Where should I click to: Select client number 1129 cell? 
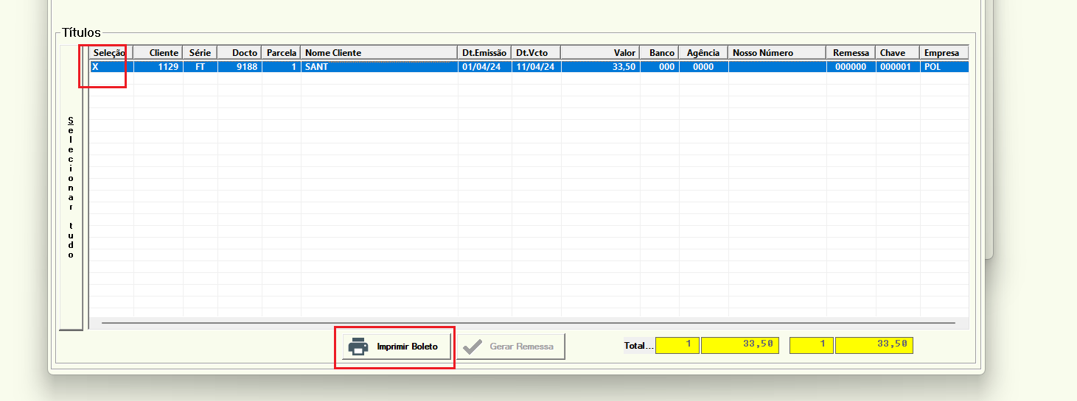(x=158, y=66)
